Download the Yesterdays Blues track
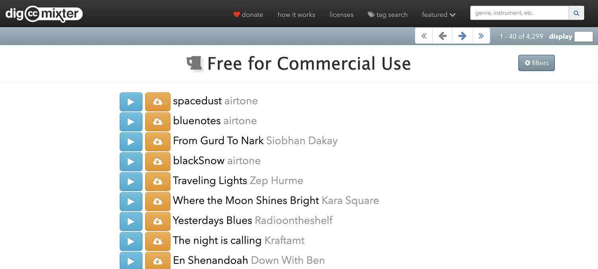598x269 pixels. click(x=157, y=221)
